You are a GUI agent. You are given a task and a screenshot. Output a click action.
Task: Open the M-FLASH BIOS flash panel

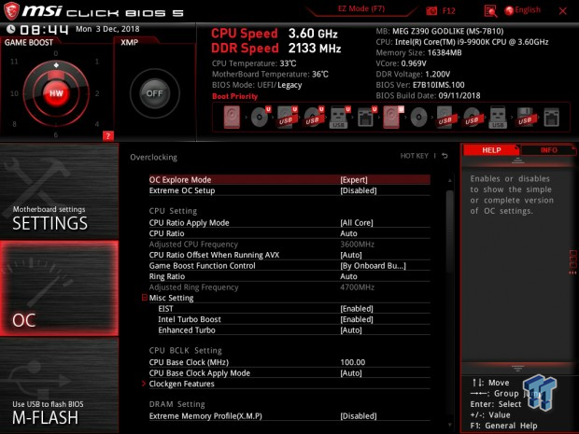[59, 386]
